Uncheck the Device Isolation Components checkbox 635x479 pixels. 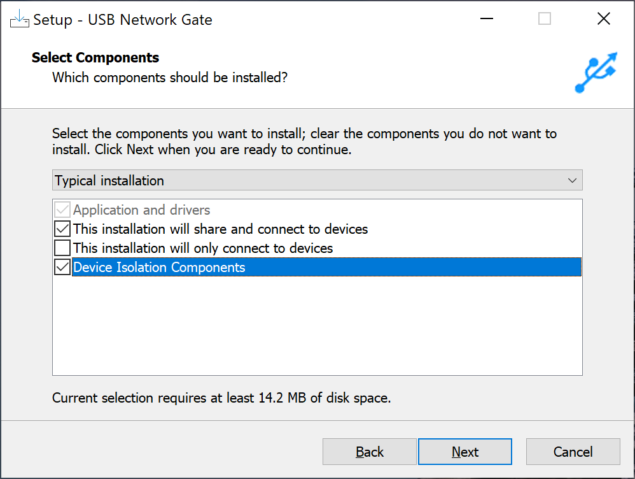62,267
